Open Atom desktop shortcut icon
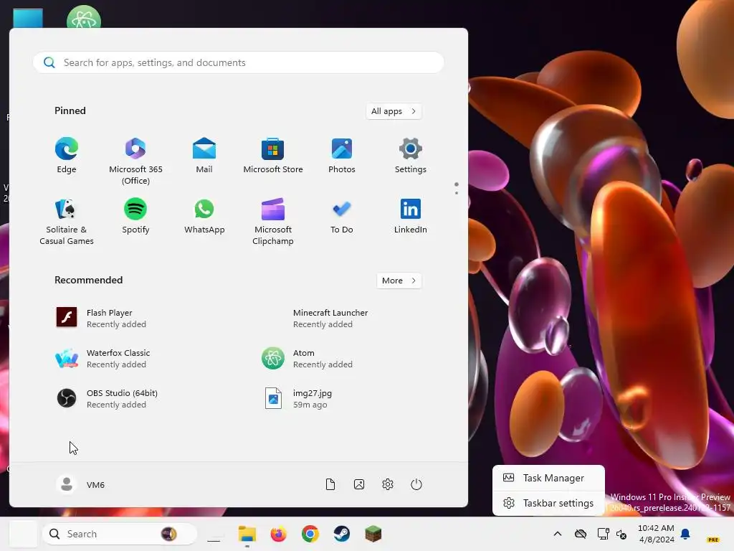734x551 pixels. coord(84,18)
